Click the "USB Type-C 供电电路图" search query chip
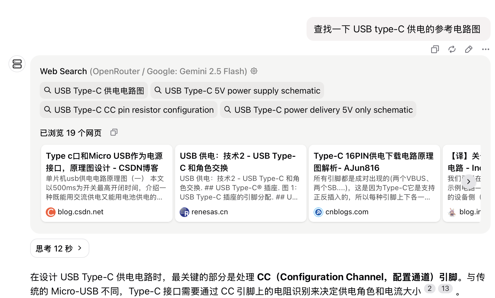Screen dimensions: 495x298 [94, 91]
